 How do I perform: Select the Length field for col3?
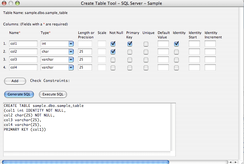click(85, 60)
